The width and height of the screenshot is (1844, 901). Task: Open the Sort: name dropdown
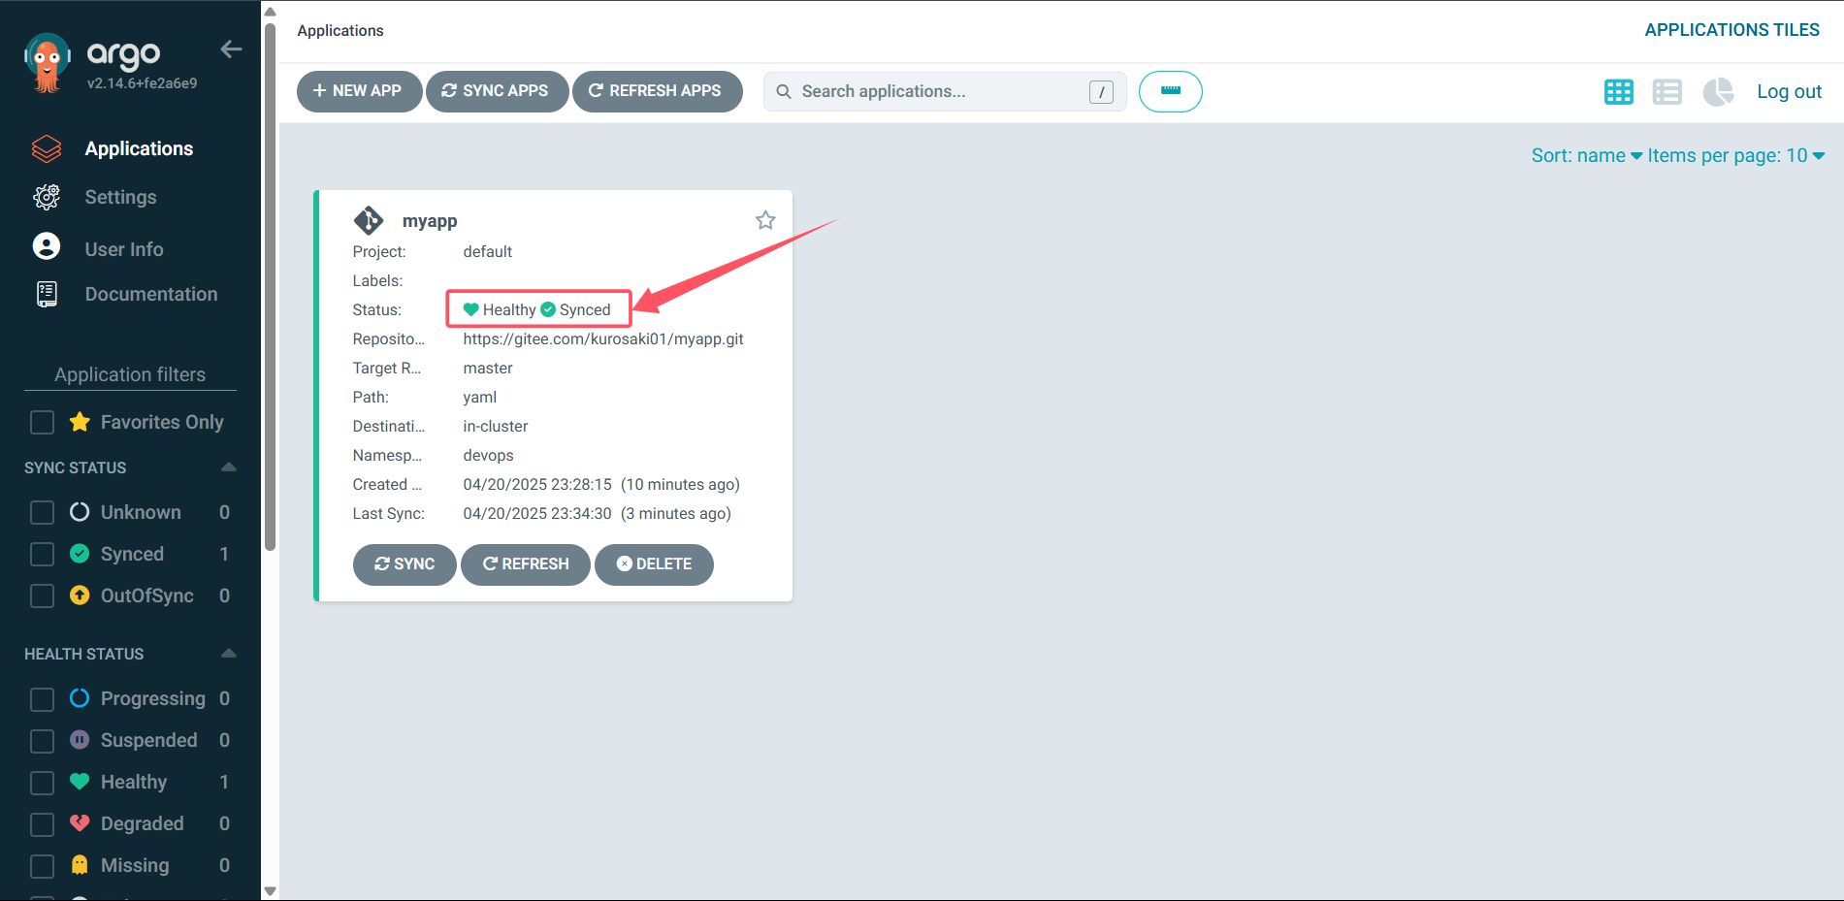[x=1586, y=155]
